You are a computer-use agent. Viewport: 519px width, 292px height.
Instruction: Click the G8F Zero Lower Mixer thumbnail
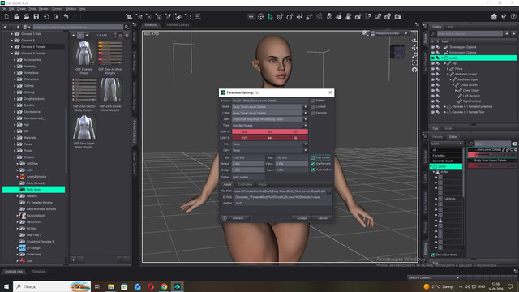click(x=110, y=90)
